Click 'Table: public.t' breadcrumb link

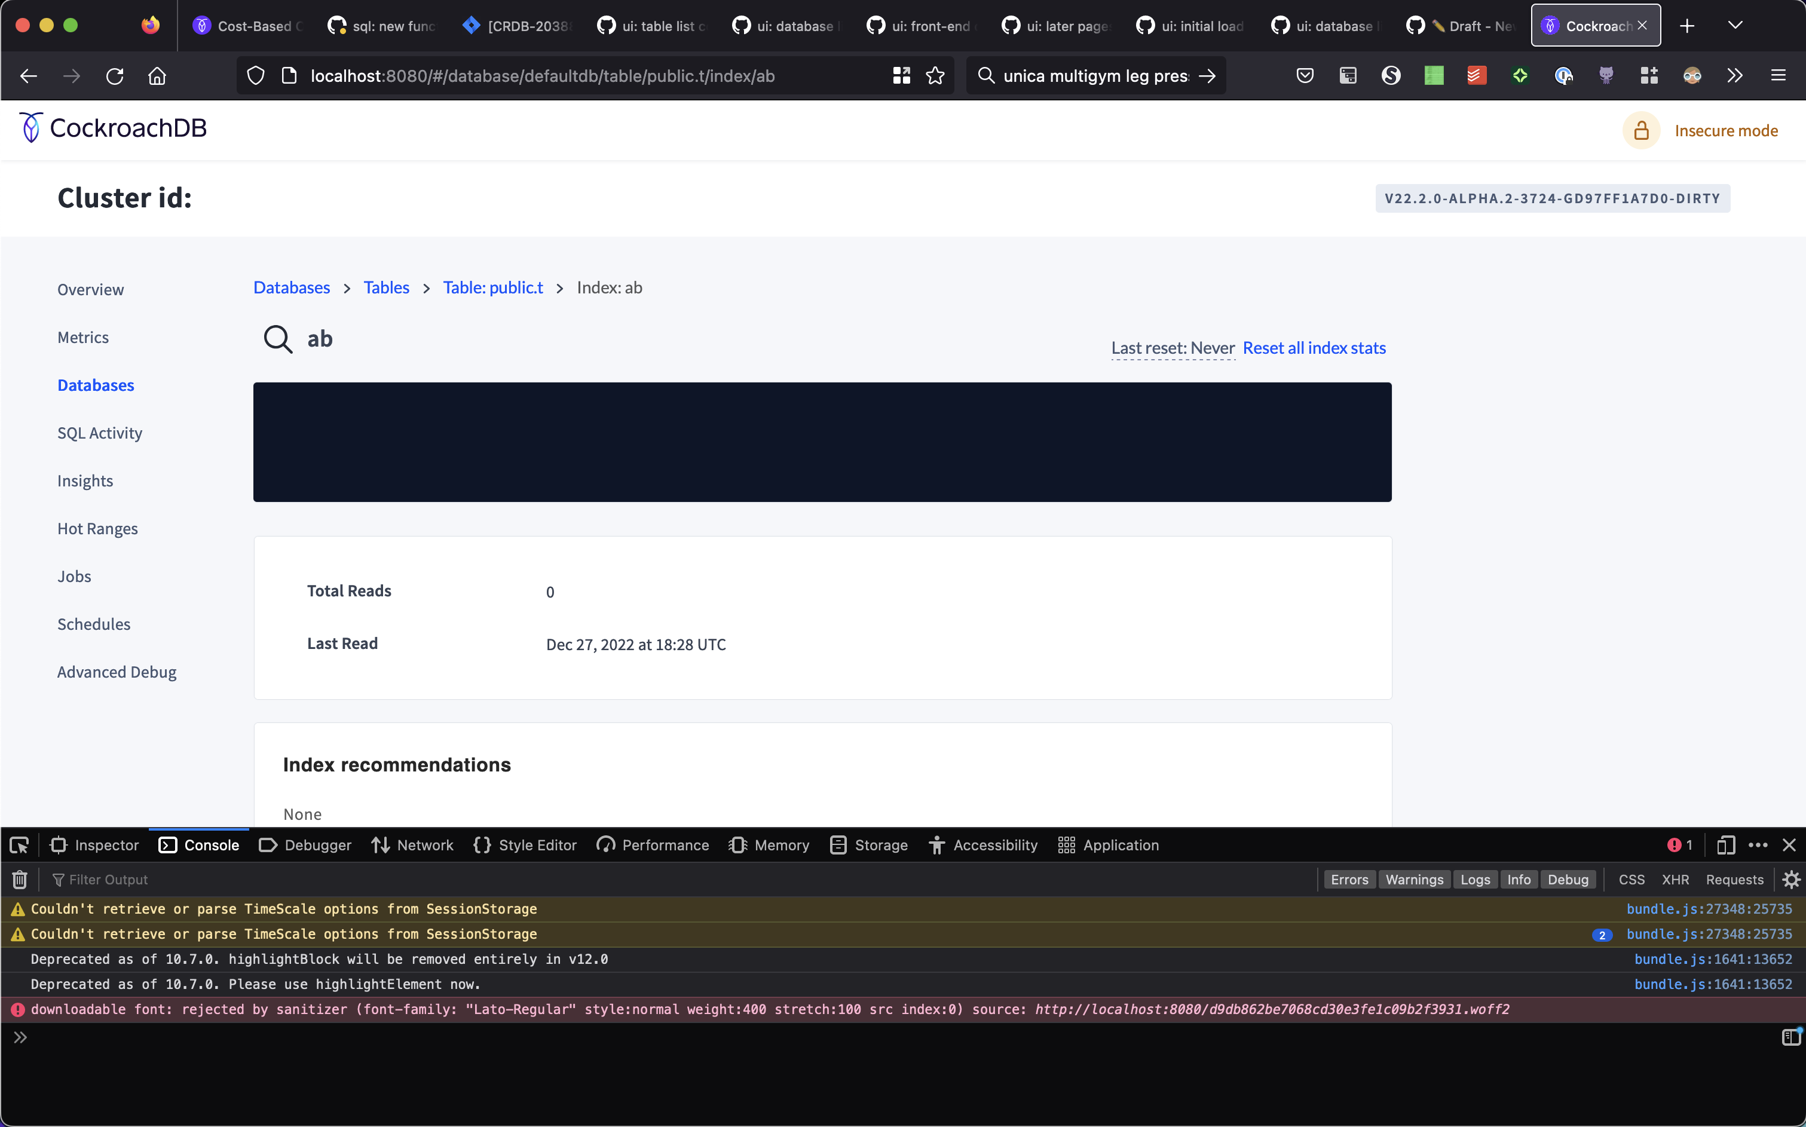(x=492, y=287)
